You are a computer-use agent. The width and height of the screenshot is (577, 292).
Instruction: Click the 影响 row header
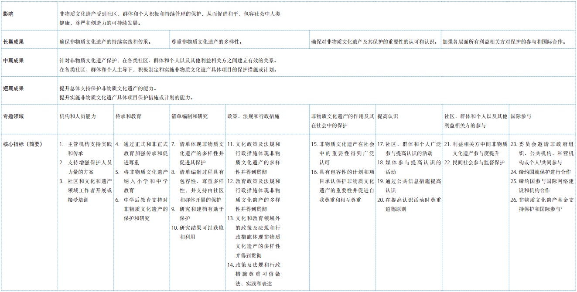8,14
